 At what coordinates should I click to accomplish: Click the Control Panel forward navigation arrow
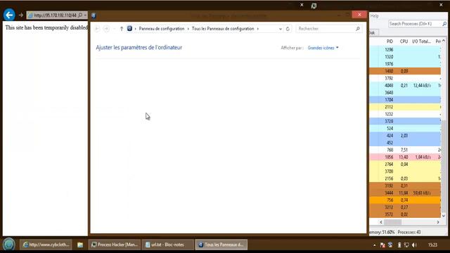106,29
